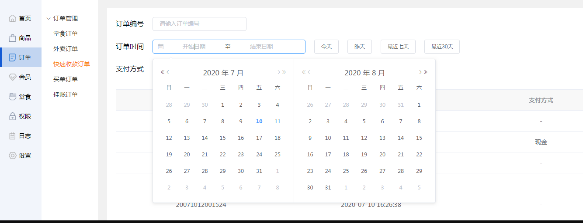Image resolution: width=583 pixels, height=223 pixels.
Task: Go to next month in August panel
Action: point(420,72)
